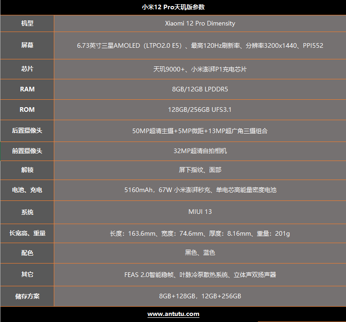Select the 屏下指纹、面部 cell

pyautogui.click(x=200, y=170)
